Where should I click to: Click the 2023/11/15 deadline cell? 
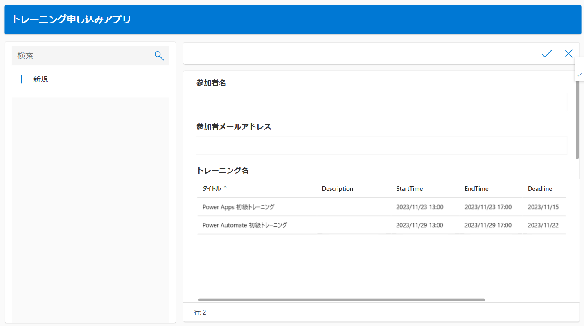pyautogui.click(x=543, y=207)
